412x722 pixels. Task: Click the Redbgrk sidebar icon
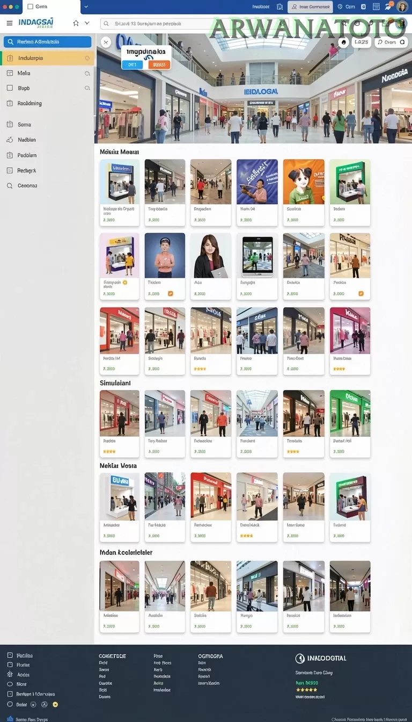tap(10, 170)
